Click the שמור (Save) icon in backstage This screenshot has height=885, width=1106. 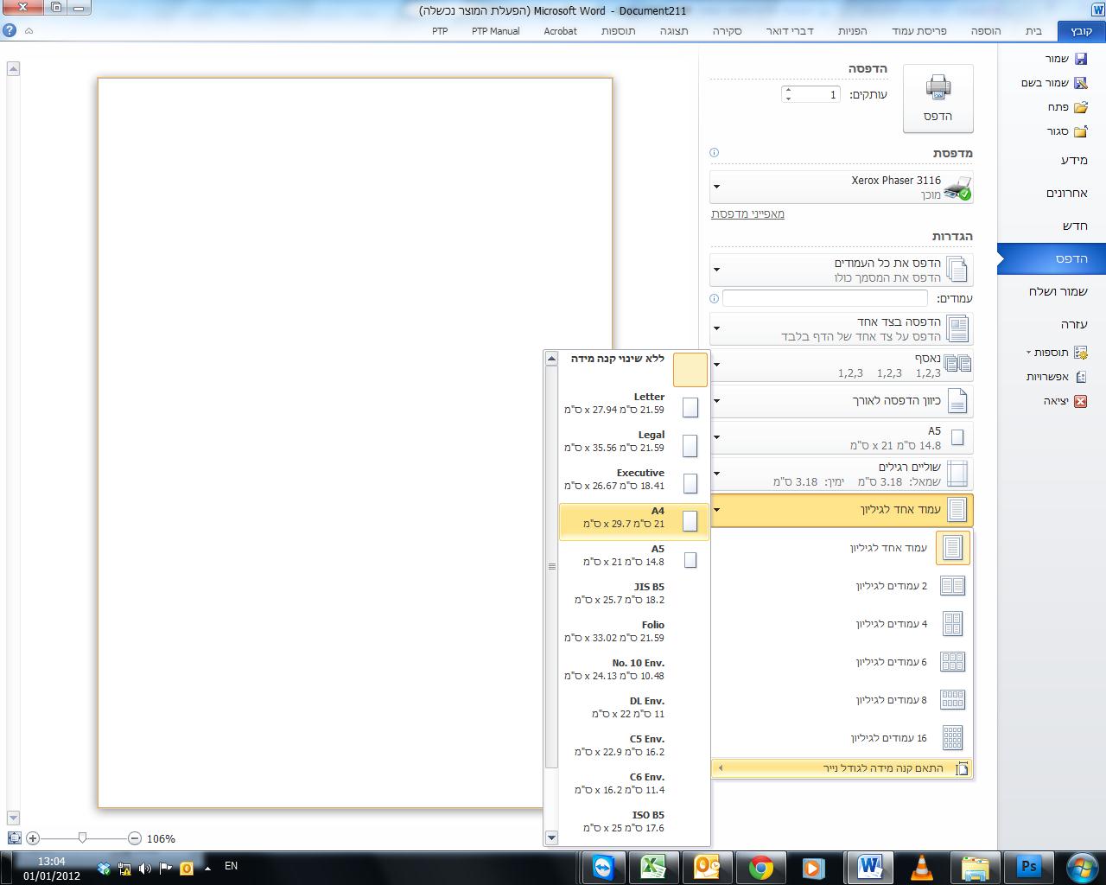[x=1080, y=59]
